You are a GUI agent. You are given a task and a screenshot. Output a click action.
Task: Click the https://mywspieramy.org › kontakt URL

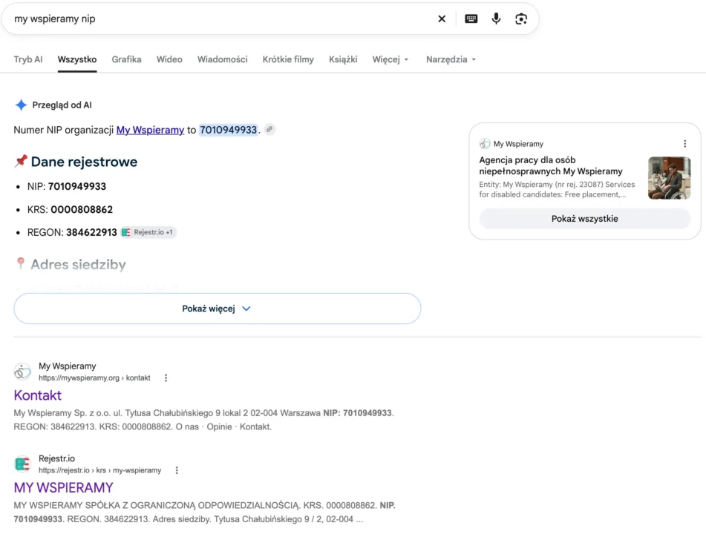pyautogui.click(x=94, y=378)
